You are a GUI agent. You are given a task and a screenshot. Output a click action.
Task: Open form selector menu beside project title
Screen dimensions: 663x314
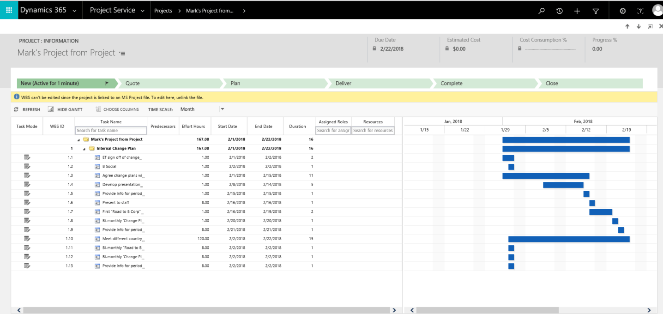[x=122, y=54]
